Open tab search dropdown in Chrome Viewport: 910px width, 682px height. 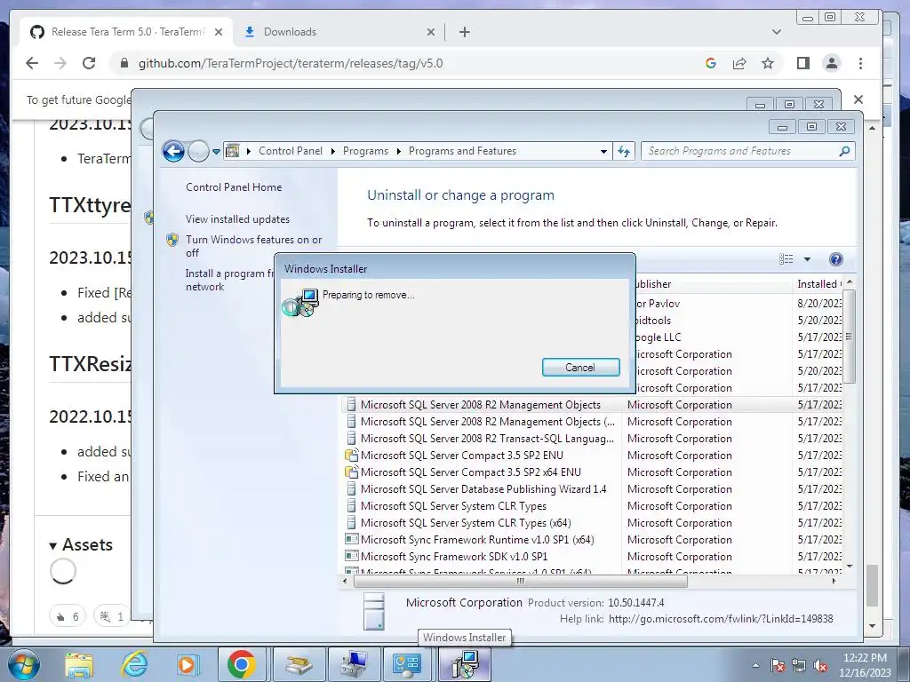(x=777, y=32)
